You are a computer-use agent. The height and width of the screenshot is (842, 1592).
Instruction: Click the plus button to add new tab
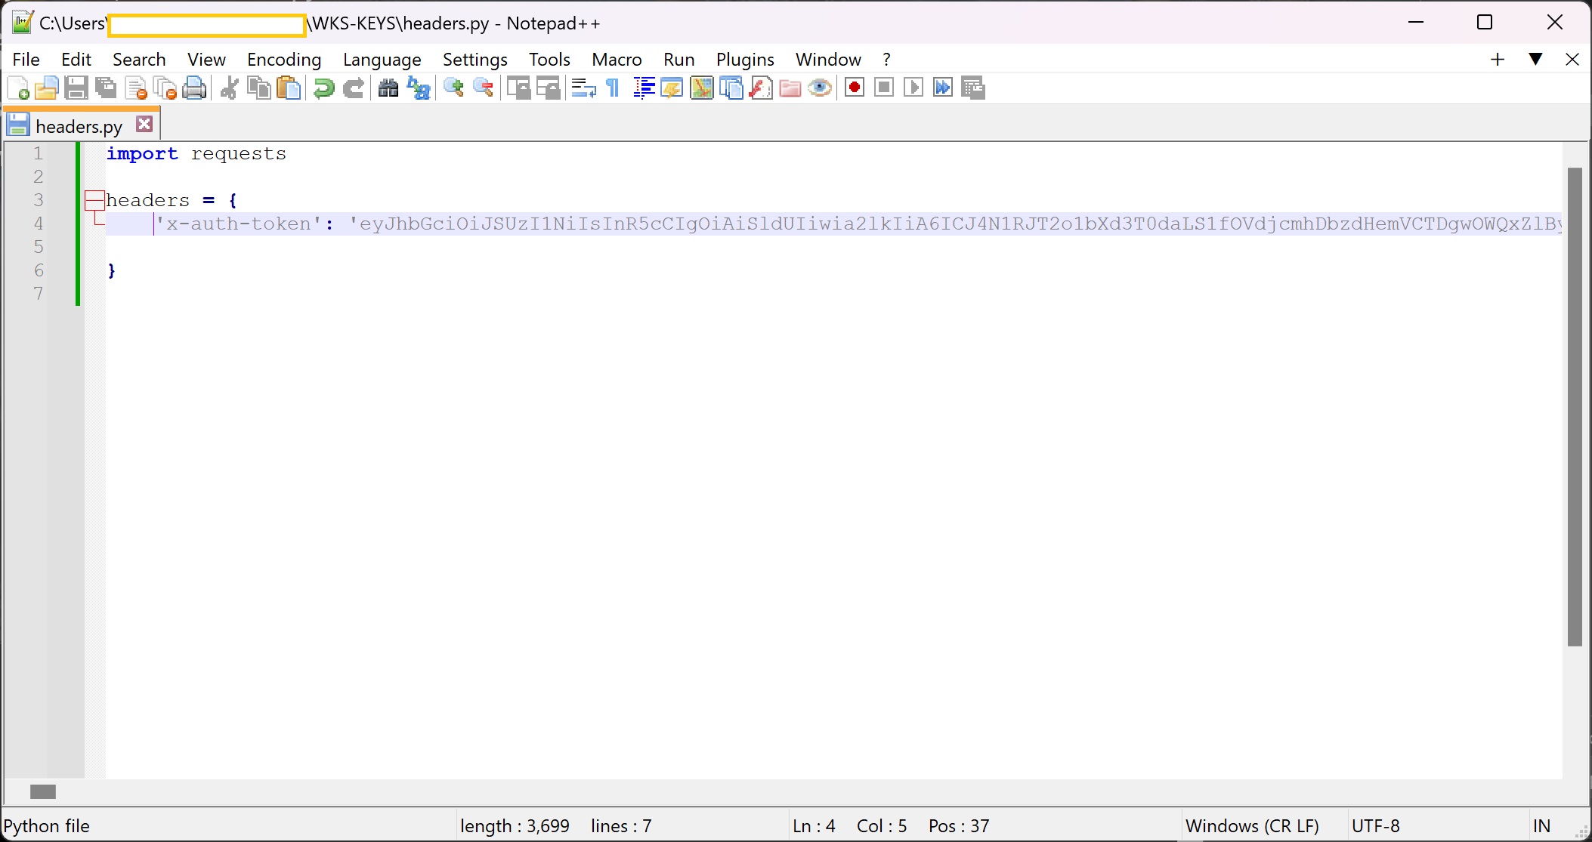coord(1498,59)
